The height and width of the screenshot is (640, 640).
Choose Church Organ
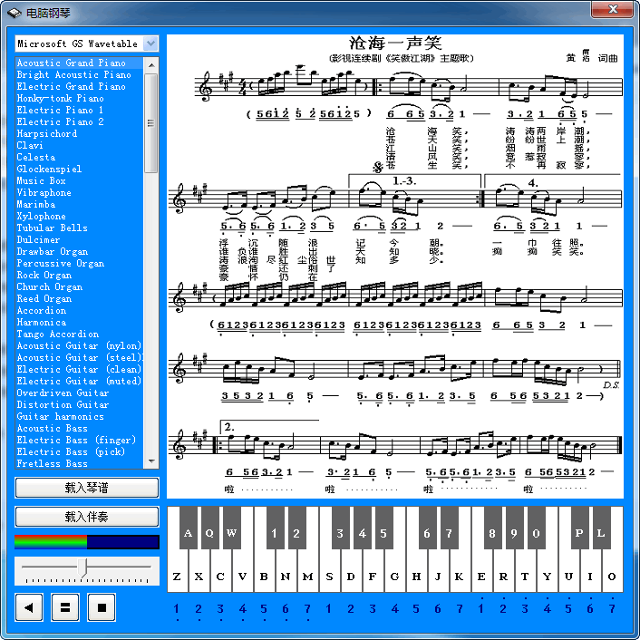tap(80, 287)
